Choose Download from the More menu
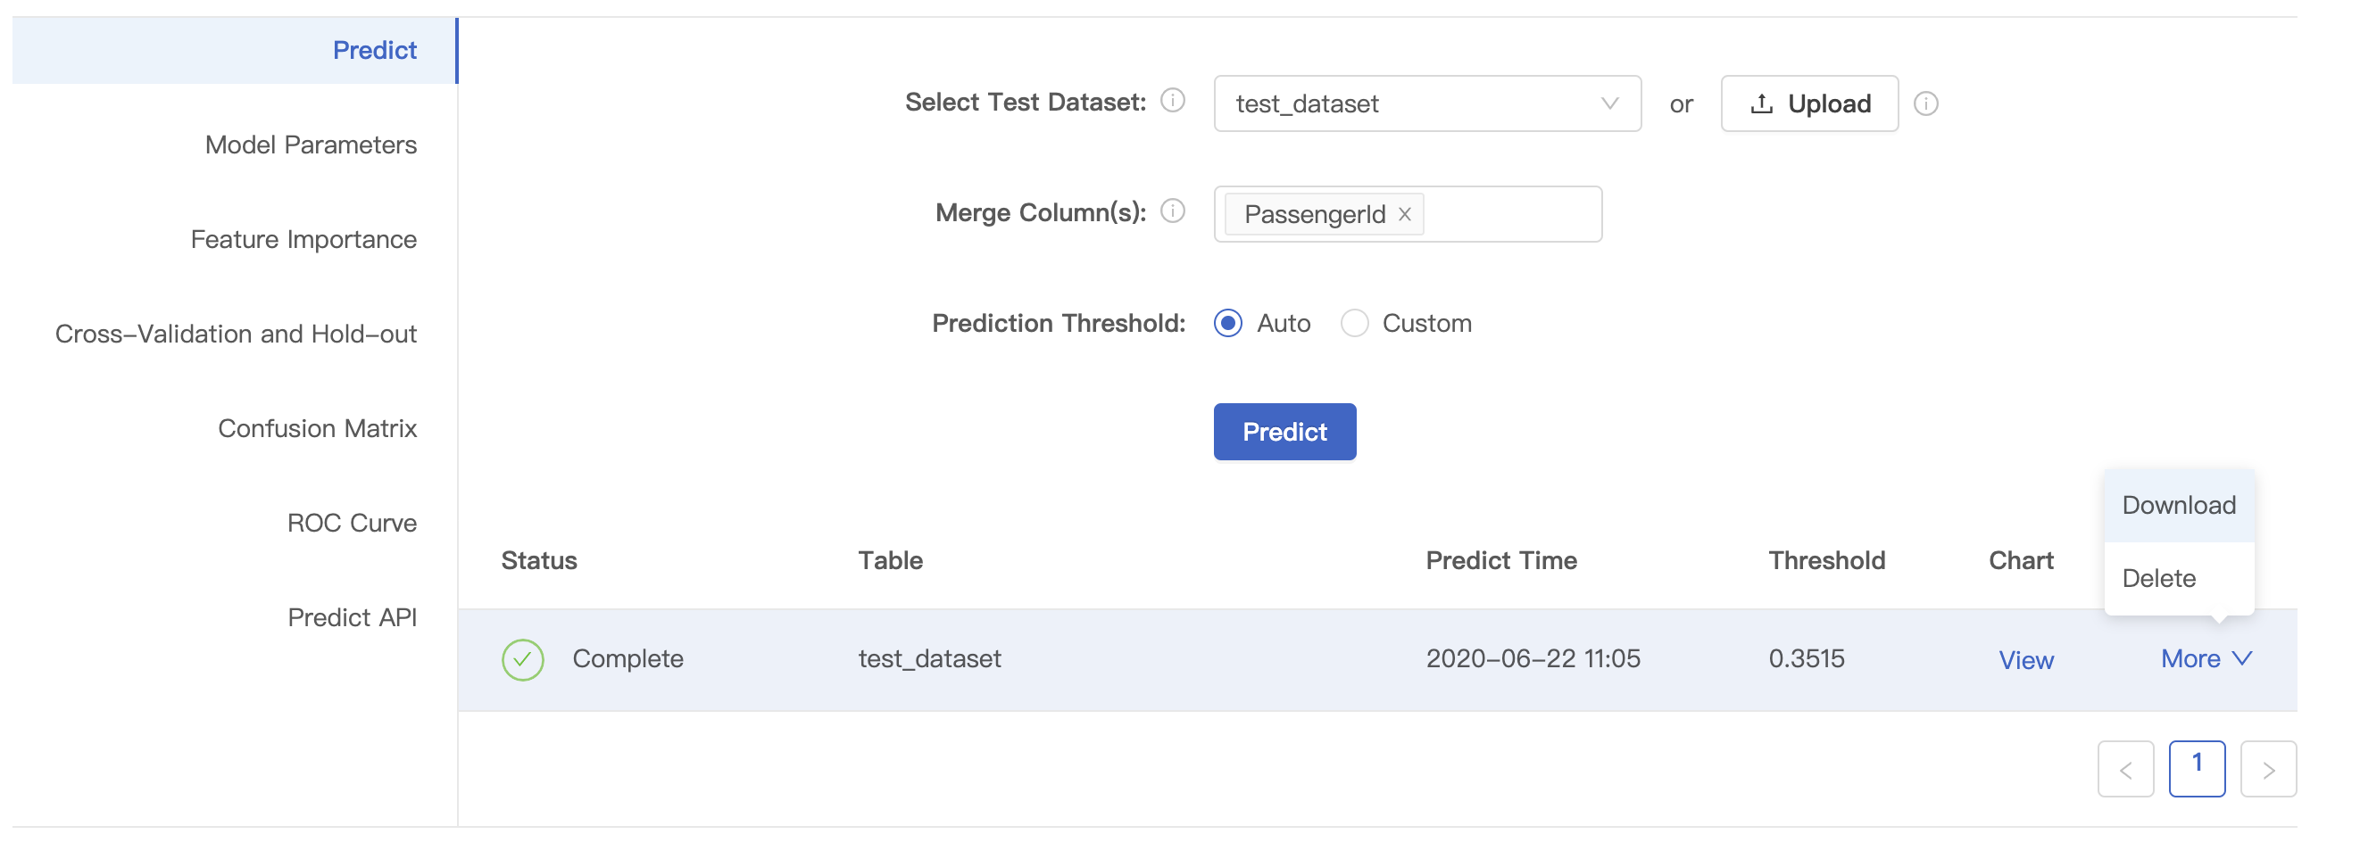 [2179, 505]
